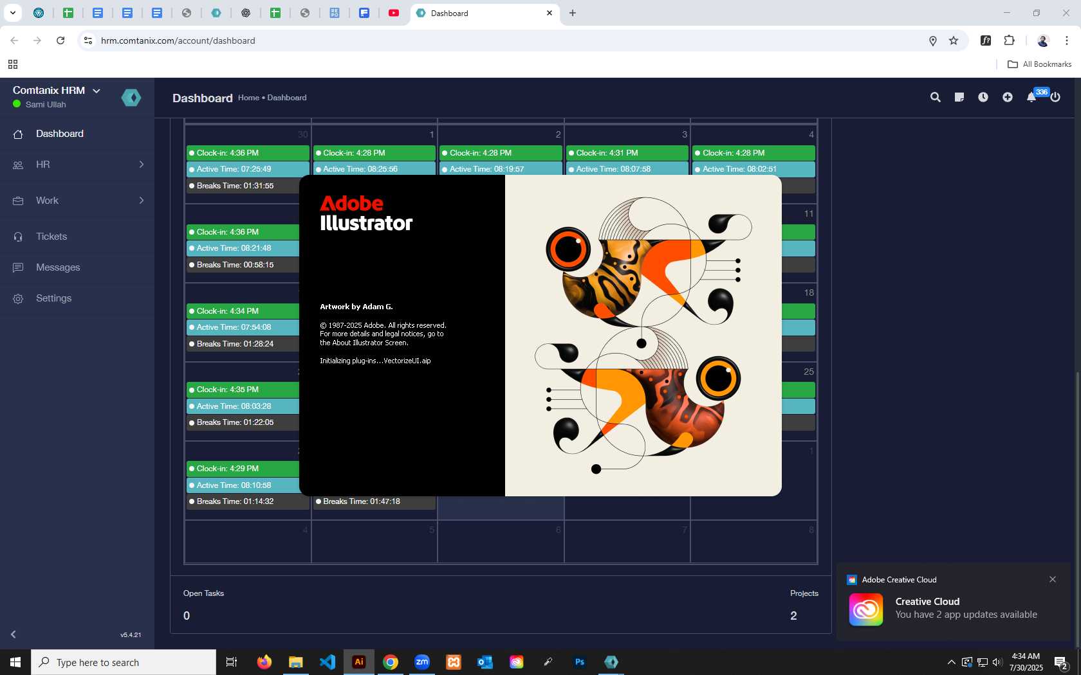Click the power logout icon
The image size is (1081, 675).
tap(1055, 97)
